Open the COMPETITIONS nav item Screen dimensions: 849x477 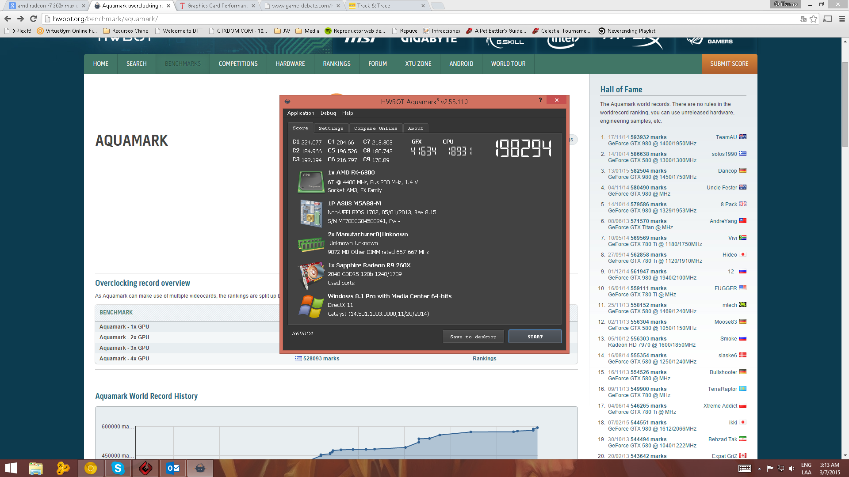click(x=238, y=64)
